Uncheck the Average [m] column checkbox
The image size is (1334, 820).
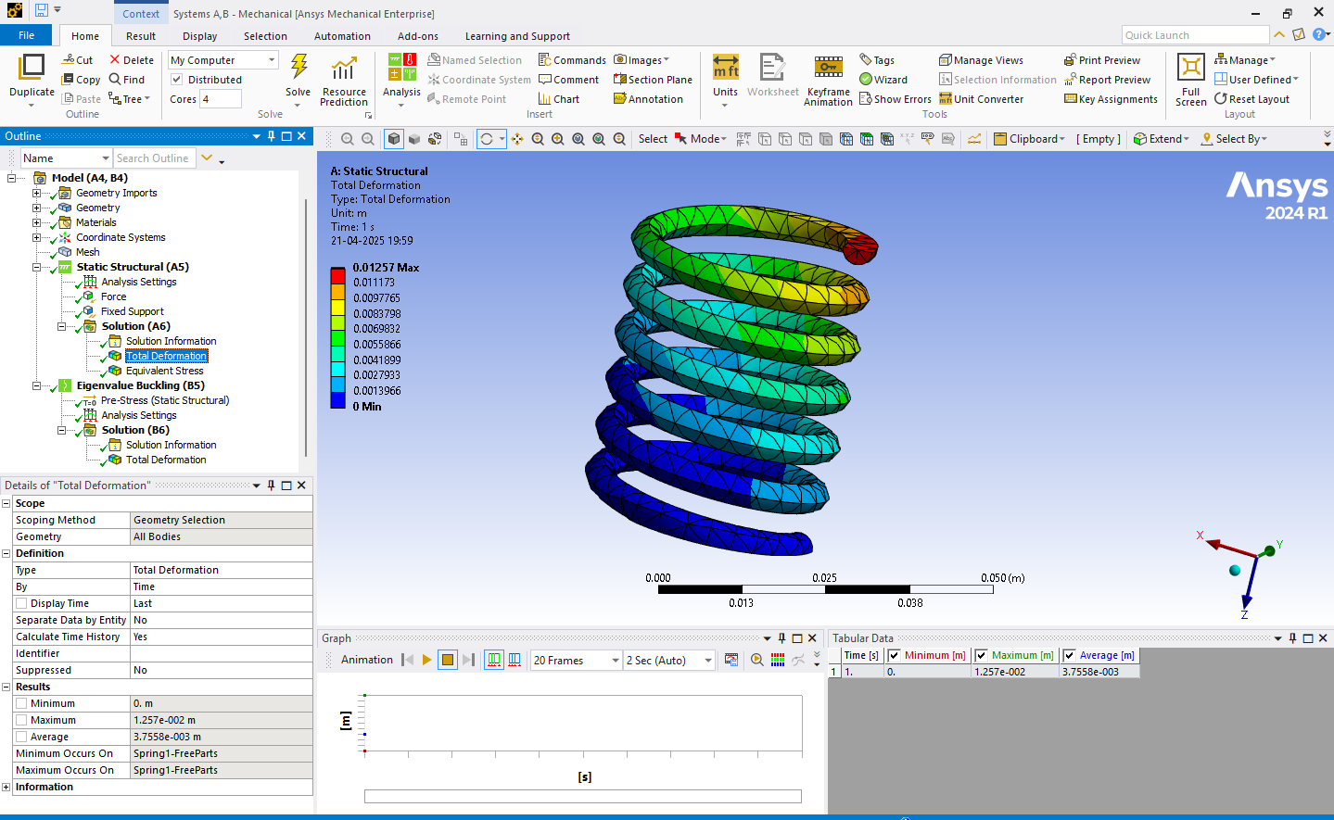click(x=1069, y=655)
